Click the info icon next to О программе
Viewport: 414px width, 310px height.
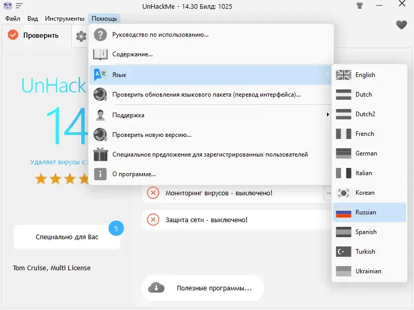click(x=100, y=174)
